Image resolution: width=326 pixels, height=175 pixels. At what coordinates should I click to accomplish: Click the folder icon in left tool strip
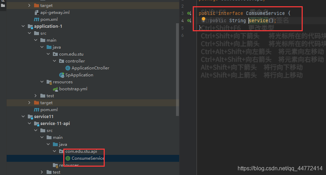pos(3,6)
